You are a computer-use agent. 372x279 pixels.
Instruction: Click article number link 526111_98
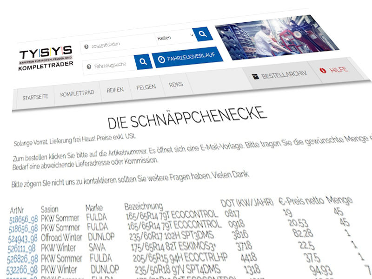click(x=21, y=249)
